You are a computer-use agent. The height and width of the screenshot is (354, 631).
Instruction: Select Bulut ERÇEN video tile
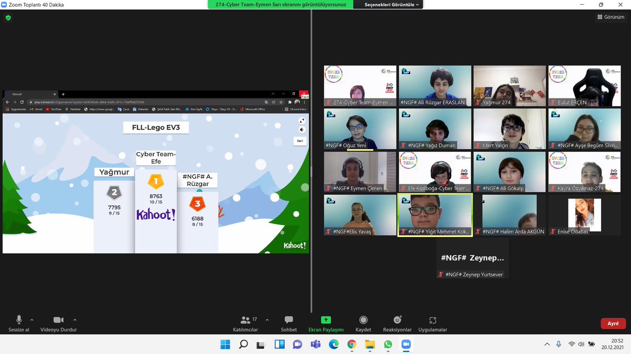pos(584,86)
